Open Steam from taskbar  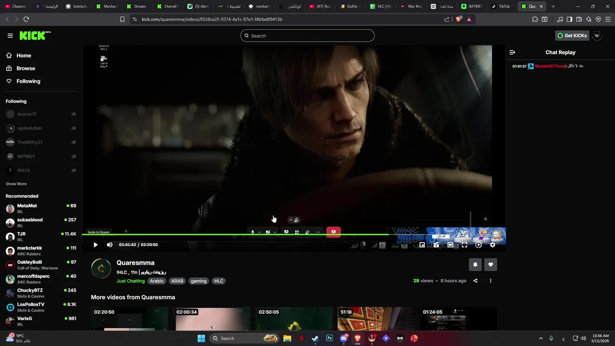(315, 338)
